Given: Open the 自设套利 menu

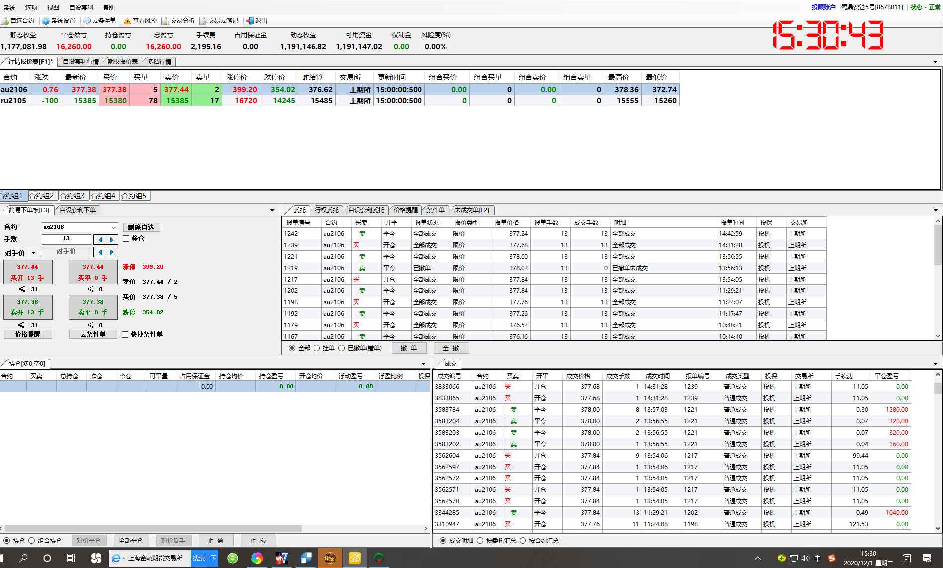Looking at the screenshot, I should tap(81, 7).
